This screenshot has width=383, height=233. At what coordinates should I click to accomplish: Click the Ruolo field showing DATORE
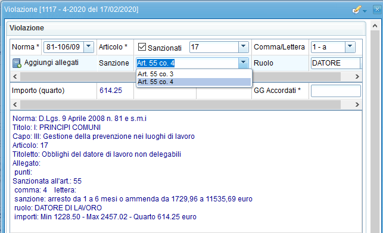(335, 63)
